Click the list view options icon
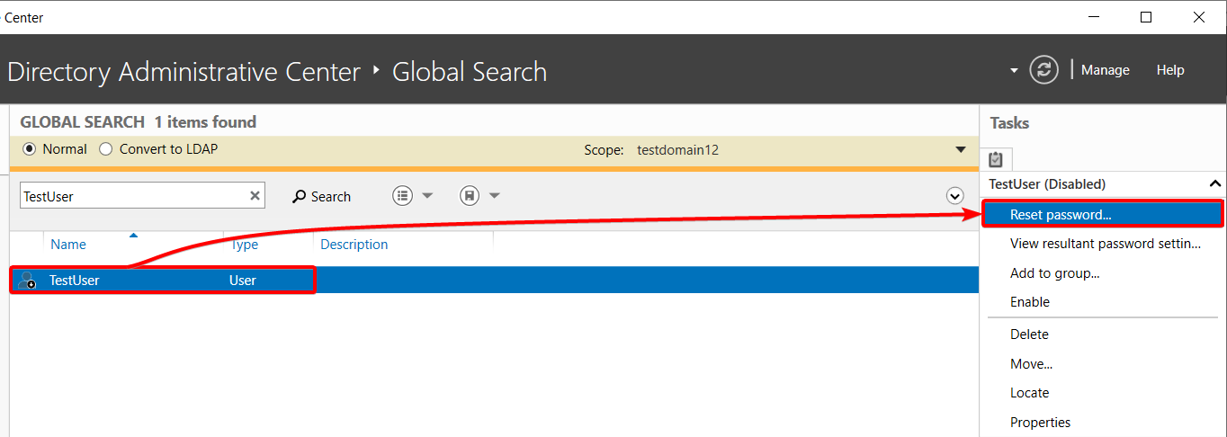 pos(403,196)
